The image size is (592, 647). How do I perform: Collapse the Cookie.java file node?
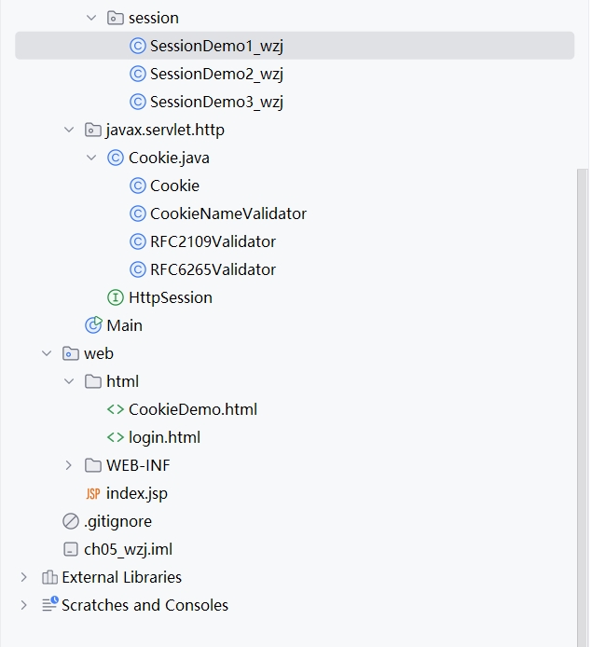[91, 158]
